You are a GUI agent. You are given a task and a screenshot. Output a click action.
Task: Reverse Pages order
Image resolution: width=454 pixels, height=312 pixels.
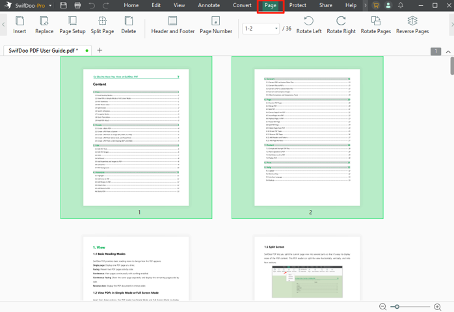click(412, 25)
